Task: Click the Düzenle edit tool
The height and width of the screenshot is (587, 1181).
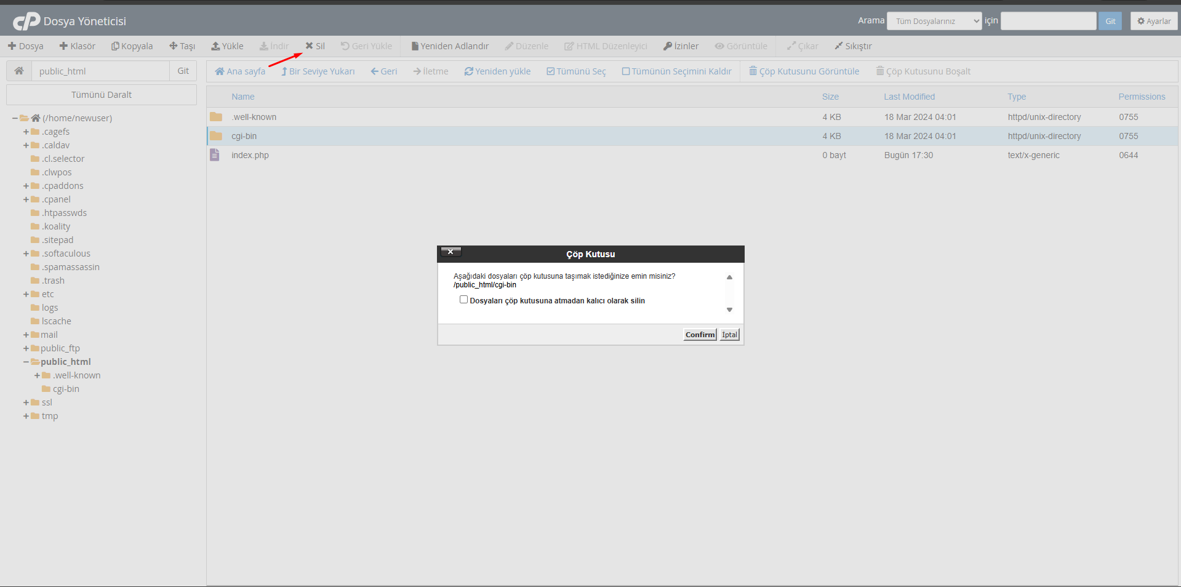Action: [526, 46]
